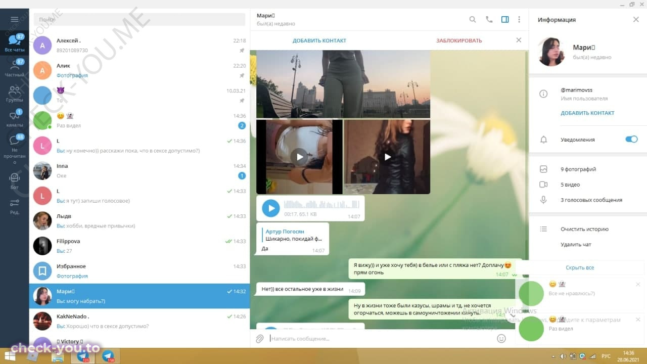Screen dimensions: 647x364
Task: Click the attach file paperclip icon
Action: click(260, 338)
